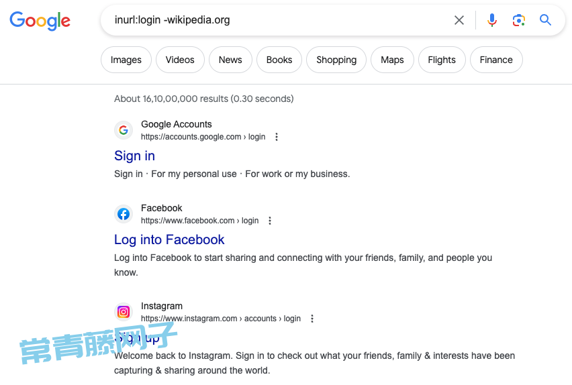Viewport: 572px width, 385px height.
Task: Switch to Videos results tab
Action: (x=180, y=60)
